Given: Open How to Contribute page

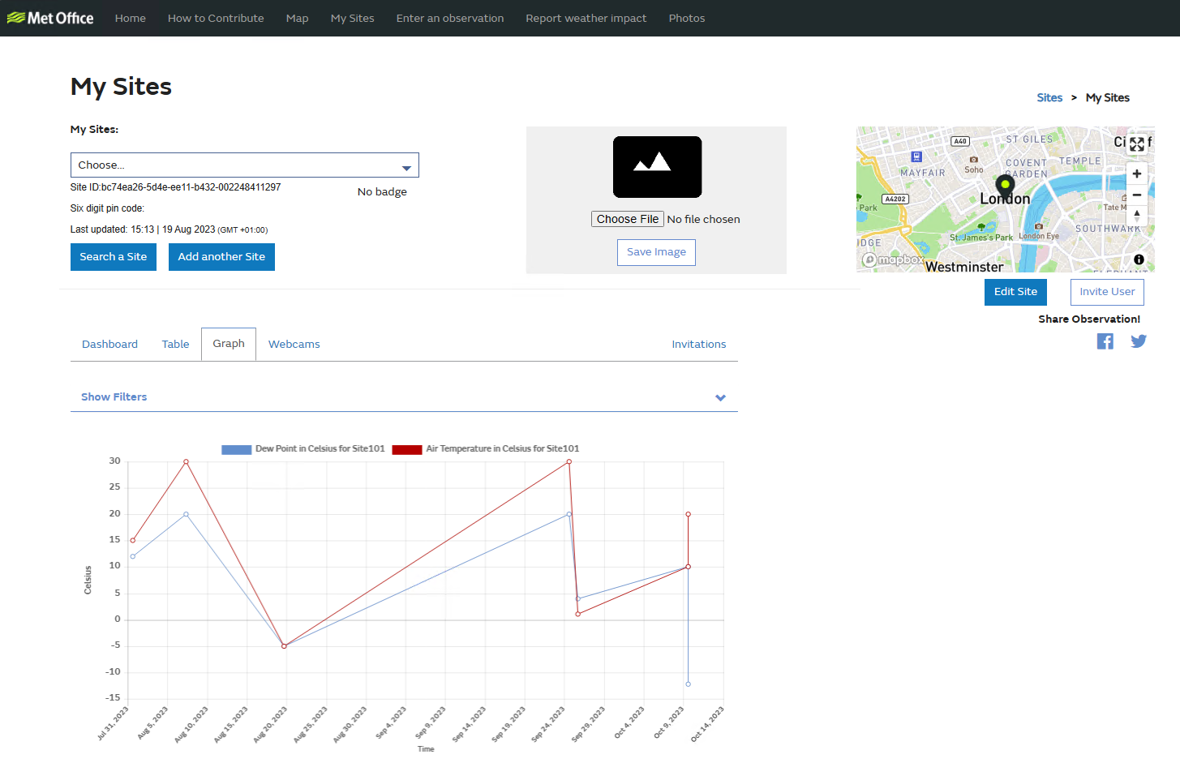Looking at the screenshot, I should click(216, 18).
